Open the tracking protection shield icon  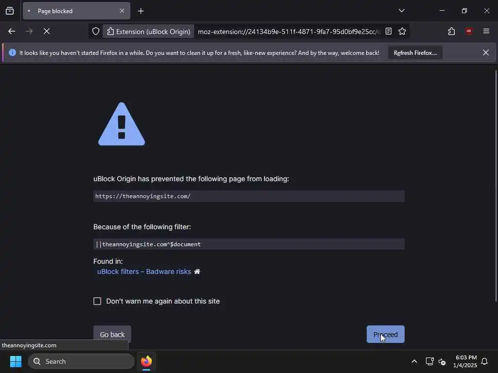point(96,32)
